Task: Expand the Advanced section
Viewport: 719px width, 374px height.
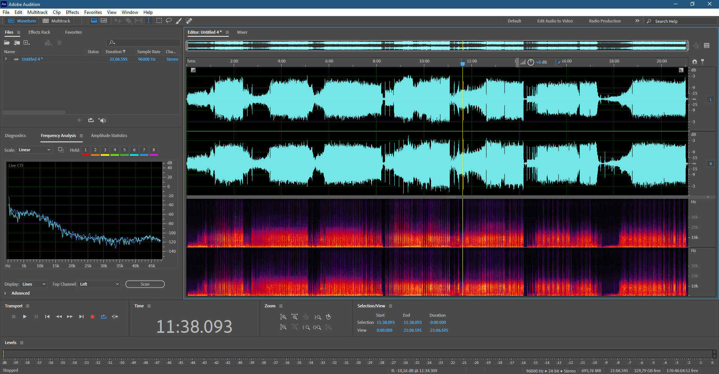Action: (x=5, y=293)
